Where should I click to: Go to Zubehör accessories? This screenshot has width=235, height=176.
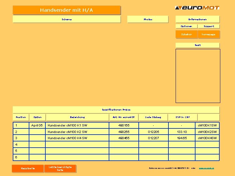(186, 35)
